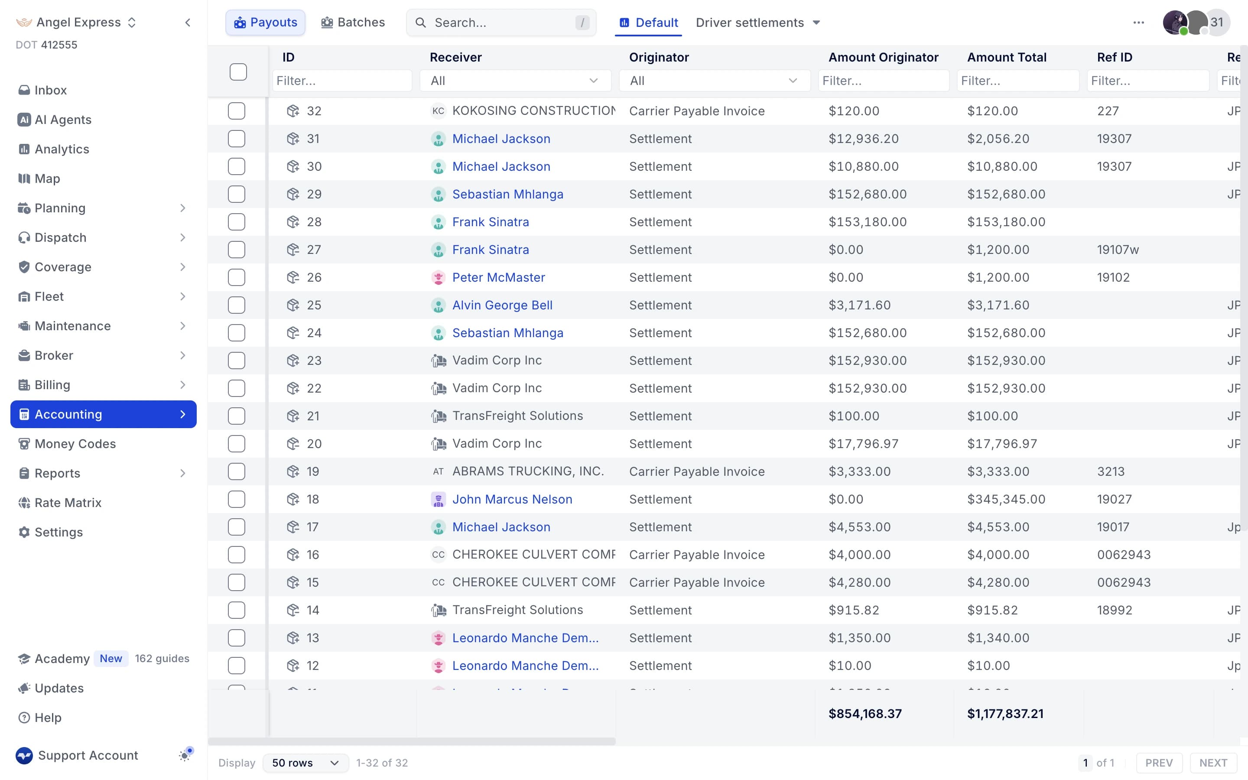
Task: Open Sebastian Mhlanga link in row 29
Action: coord(507,194)
